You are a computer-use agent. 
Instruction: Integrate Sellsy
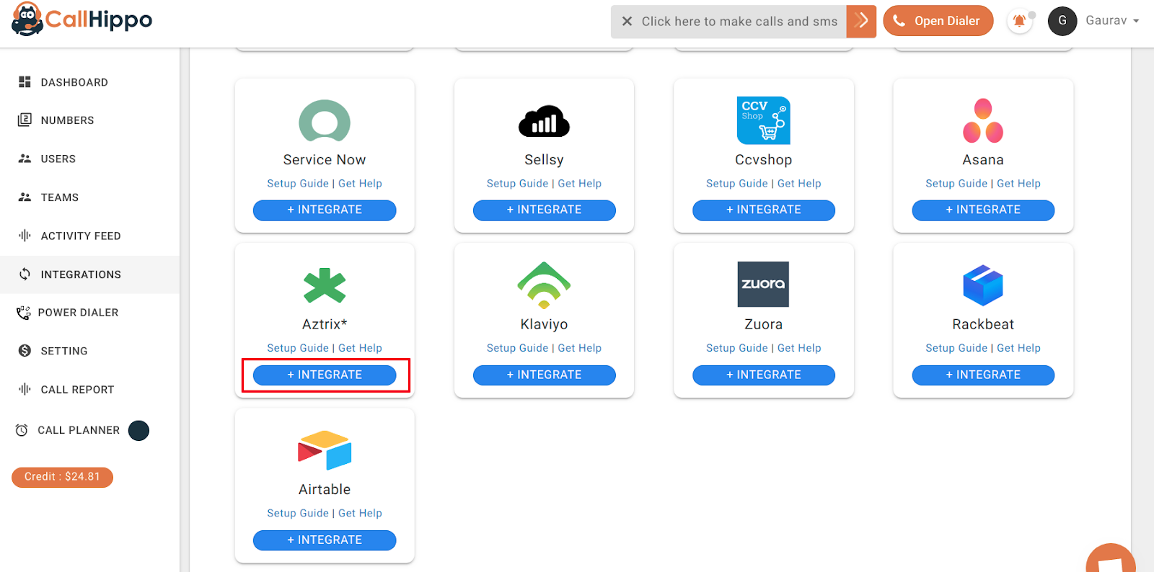coord(544,210)
